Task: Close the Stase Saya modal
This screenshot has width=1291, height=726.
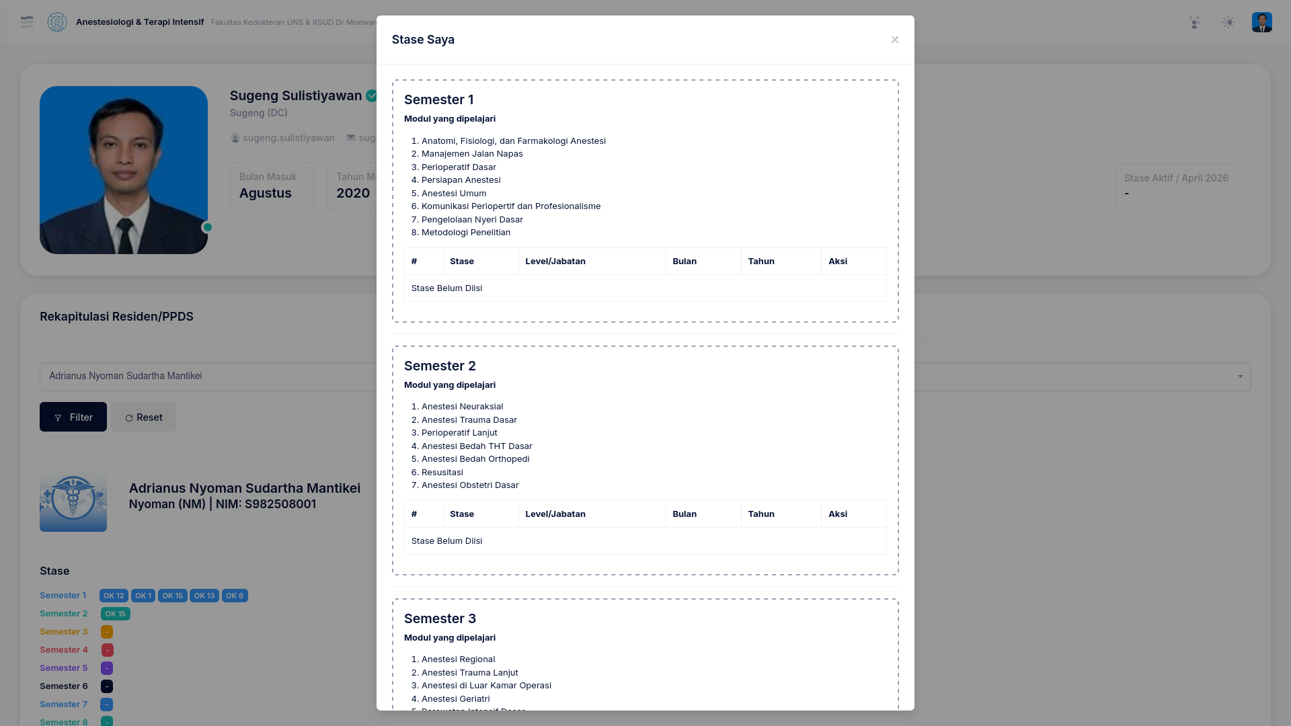Action: (x=894, y=40)
